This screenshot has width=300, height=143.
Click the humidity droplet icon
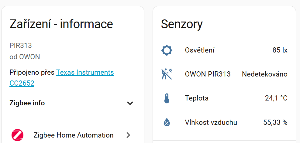coord(167,122)
